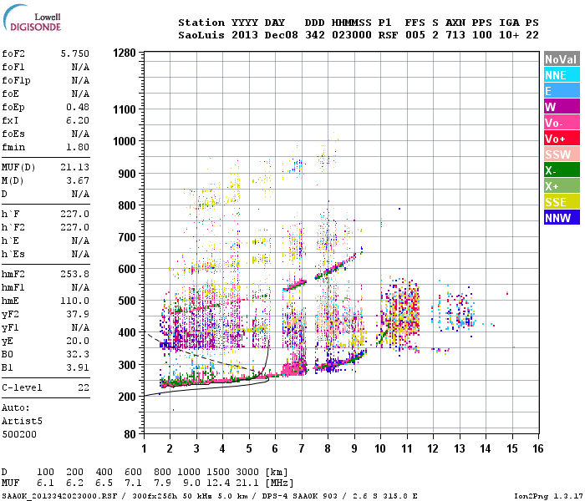Click the 16 MHz x-axis label

538,448
